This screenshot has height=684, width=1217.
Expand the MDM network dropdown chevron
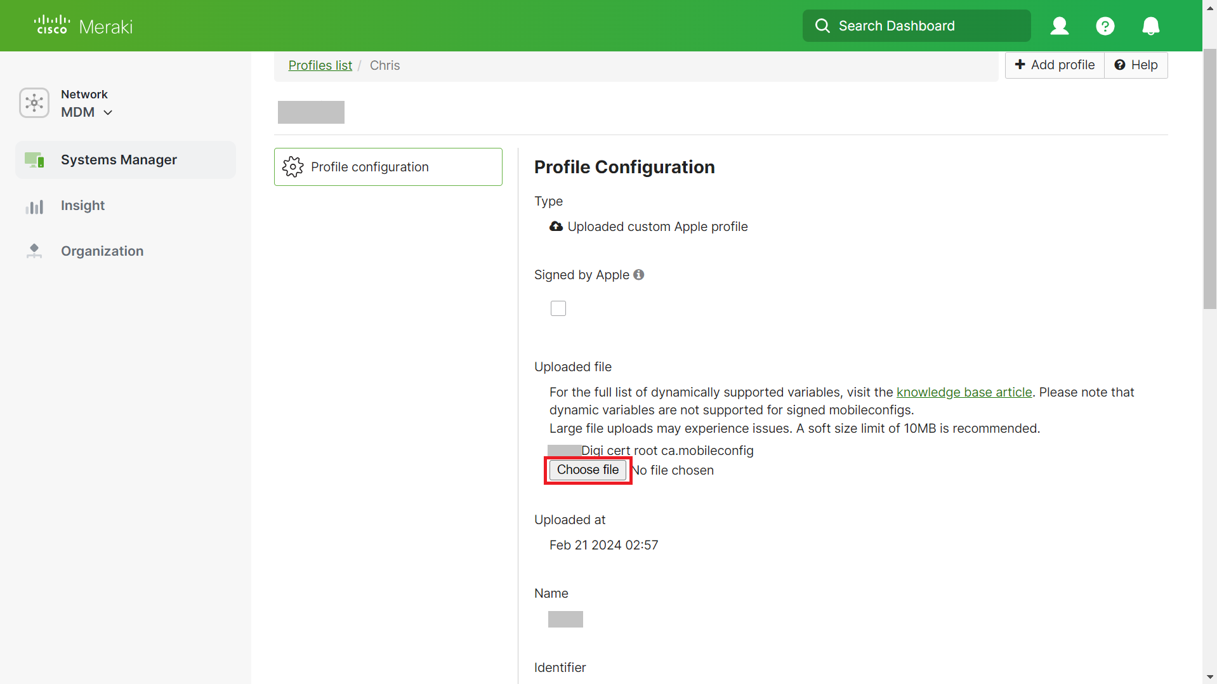coord(108,112)
